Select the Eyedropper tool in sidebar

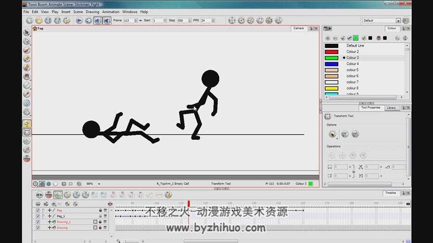27,94
